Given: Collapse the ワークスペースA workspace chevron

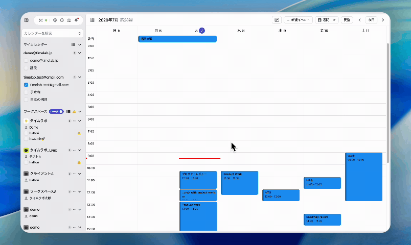Looking at the screenshot, I should click(79, 191).
